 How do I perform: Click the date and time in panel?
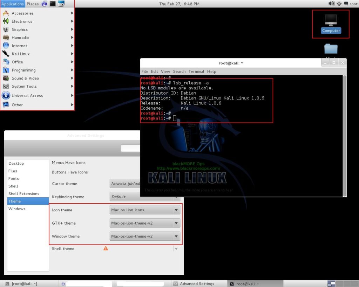179,4
